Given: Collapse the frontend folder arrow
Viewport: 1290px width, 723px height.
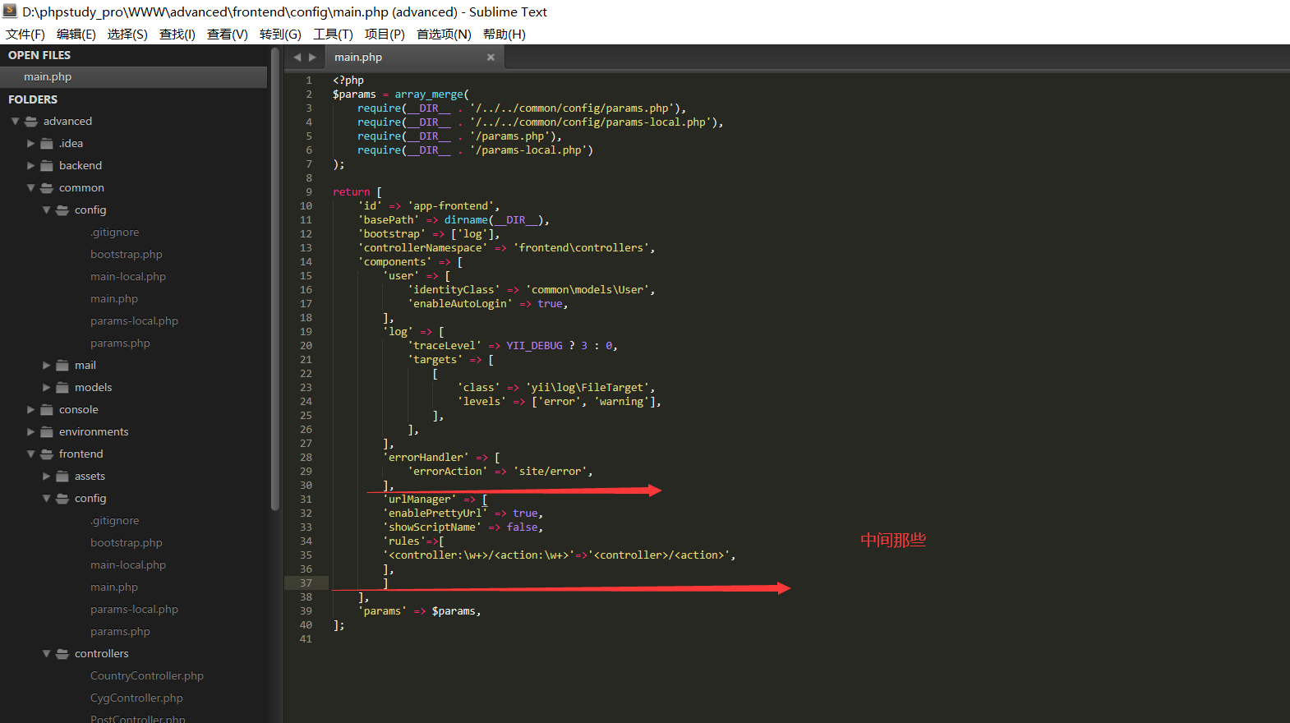Looking at the screenshot, I should pos(30,454).
